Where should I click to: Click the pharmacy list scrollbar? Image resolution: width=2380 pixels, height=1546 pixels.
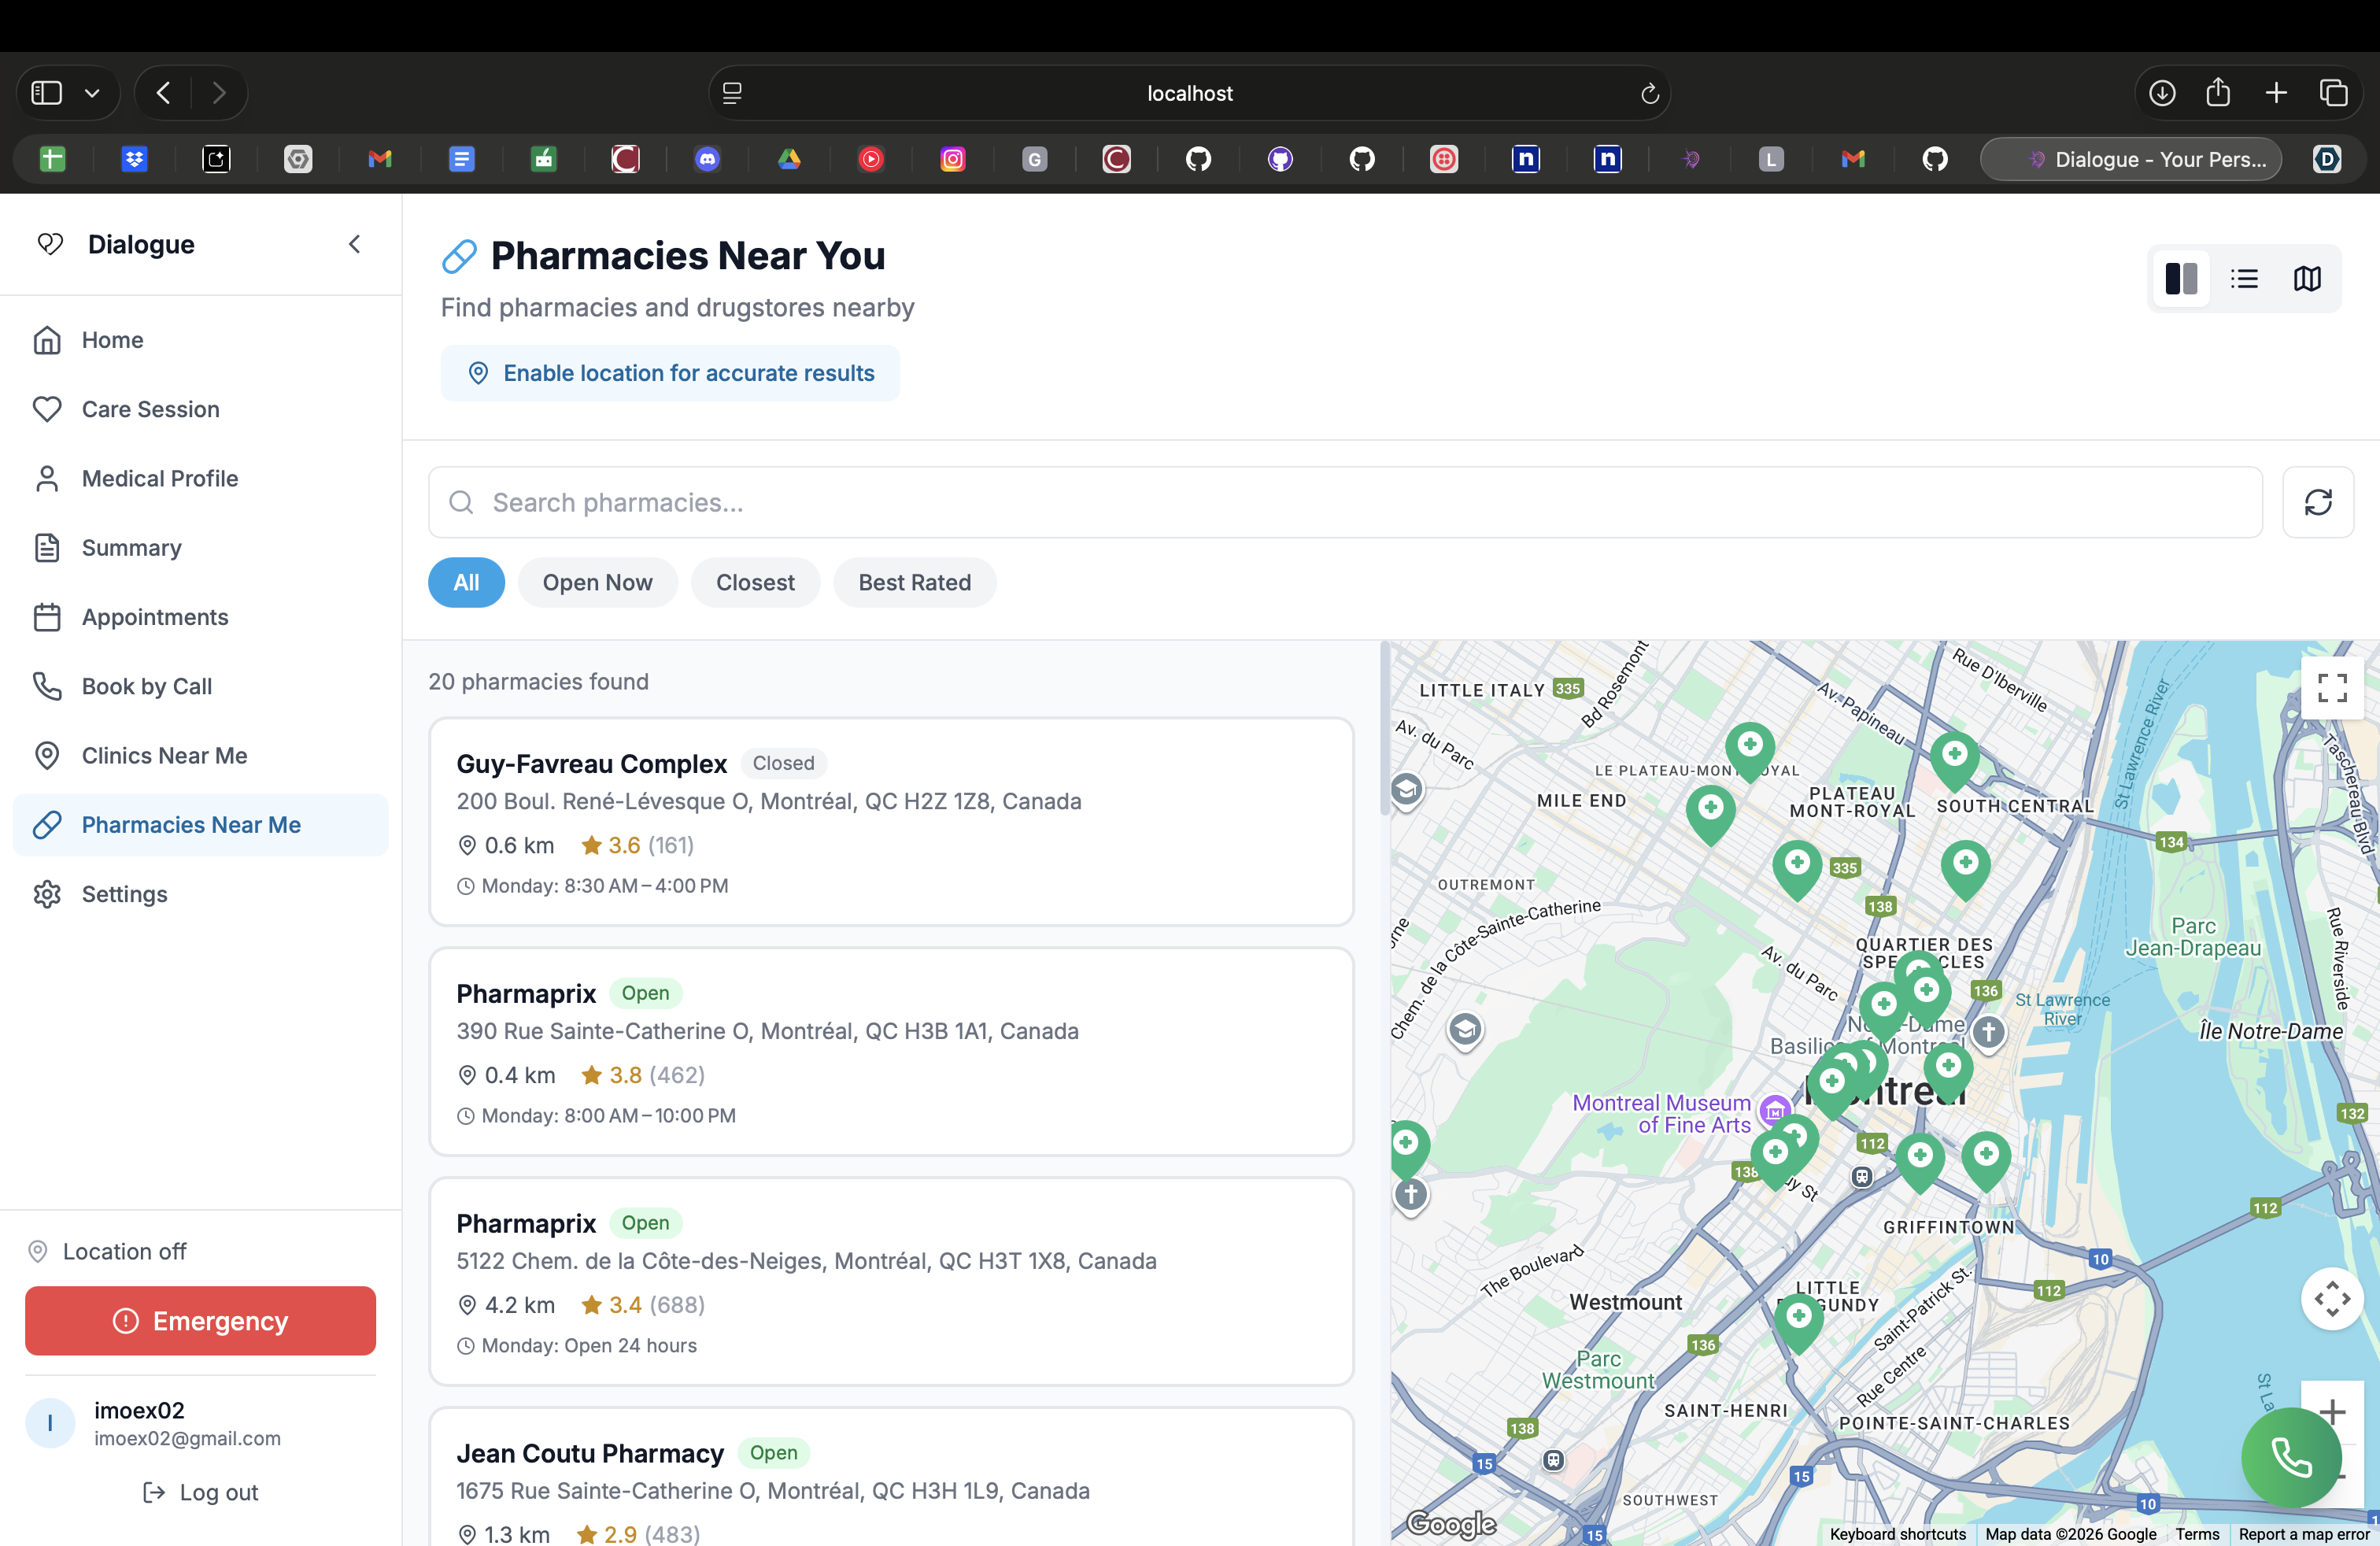pyautogui.click(x=1384, y=730)
